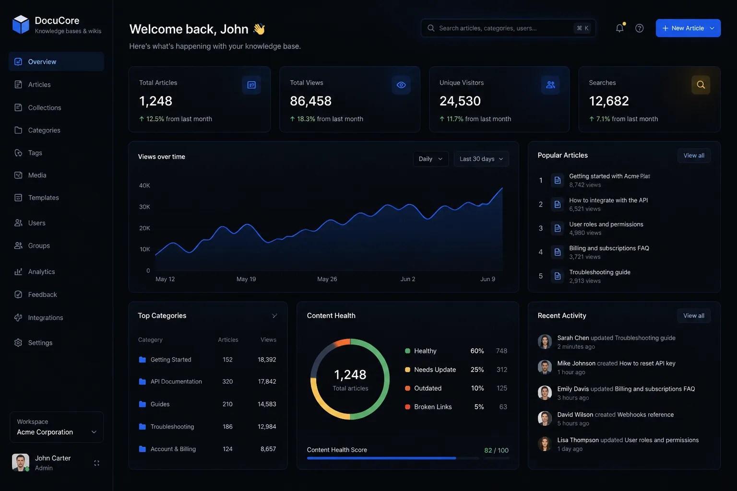Viewport: 737px width, 491px height.
Task: Open Media in sidebar
Action: pyautogui.click(x=56, y=175)
